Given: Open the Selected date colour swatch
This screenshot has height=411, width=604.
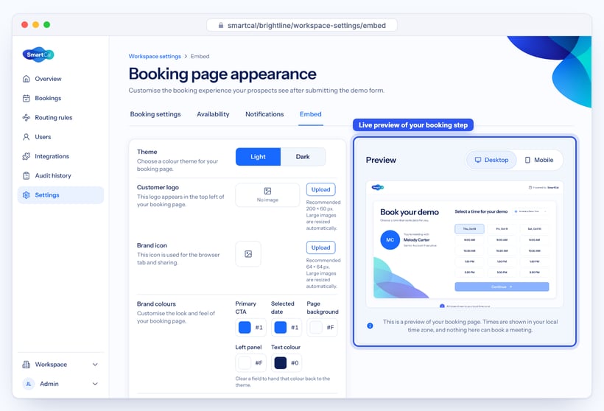Looking at the screenshot, I should 281,328.
